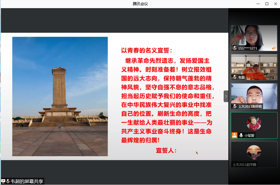Maximize the 腾讯会议 window
Screen dimensions: 280x185
pyautogui.click(x=267, y=4)
